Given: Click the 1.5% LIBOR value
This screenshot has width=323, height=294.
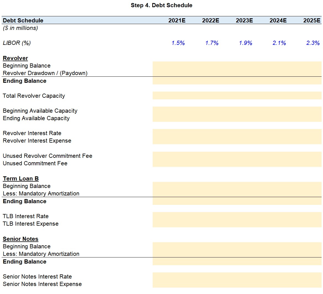Looking at the screenshot, I should click(x=178, y=43).
